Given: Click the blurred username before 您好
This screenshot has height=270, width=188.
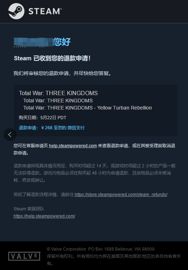Looking at the screenshot, I should tap(34, 42).
